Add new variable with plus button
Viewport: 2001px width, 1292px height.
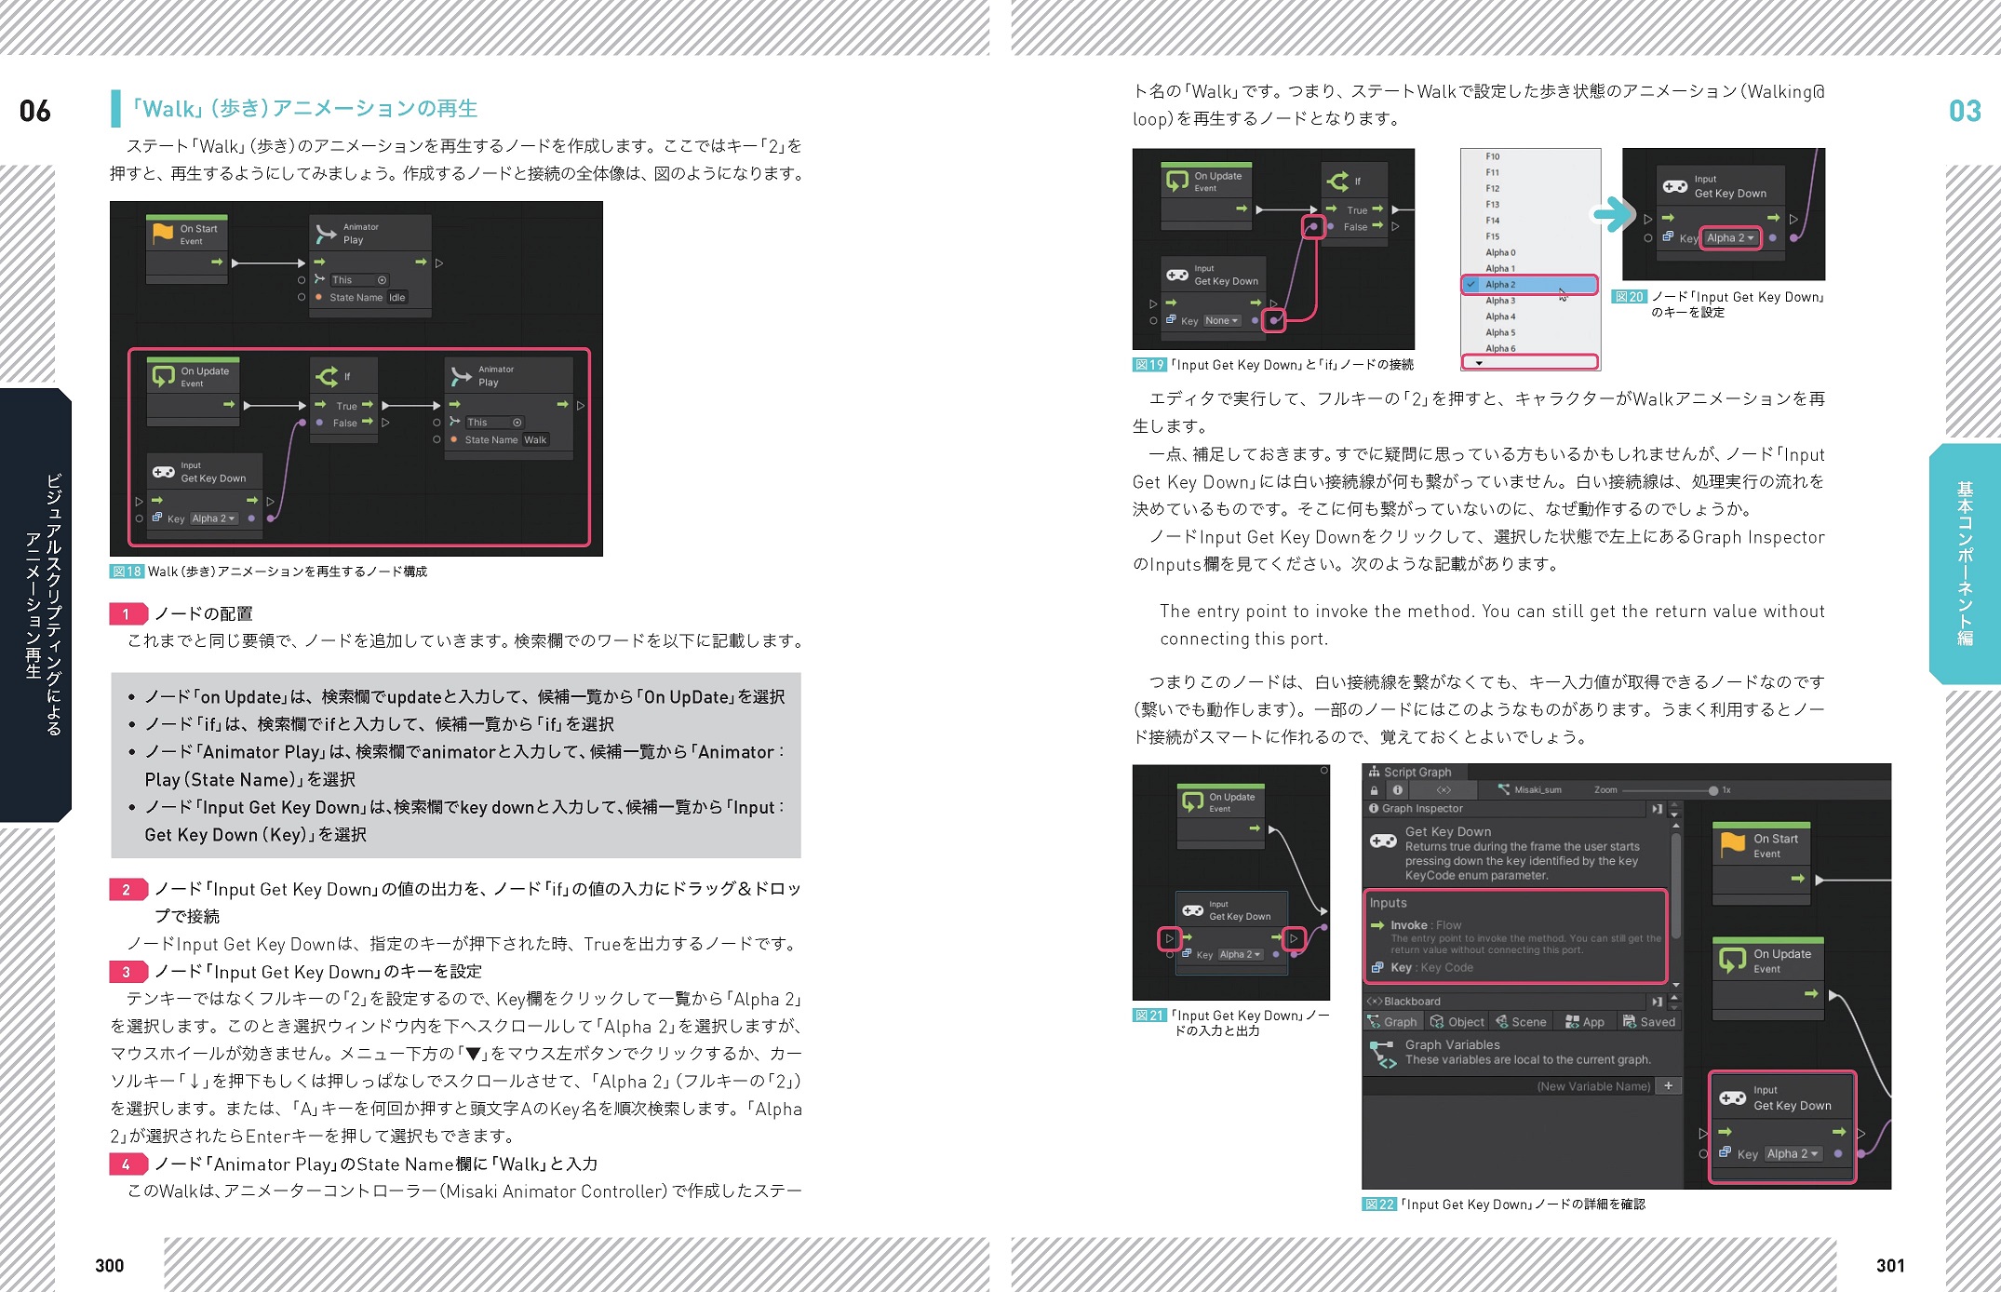[x=1669, y=1085]
